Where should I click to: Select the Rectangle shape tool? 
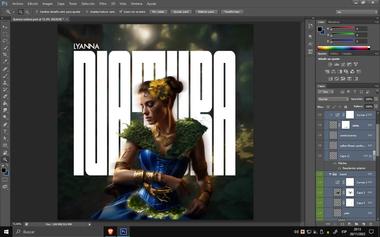(x=5, y=145)
